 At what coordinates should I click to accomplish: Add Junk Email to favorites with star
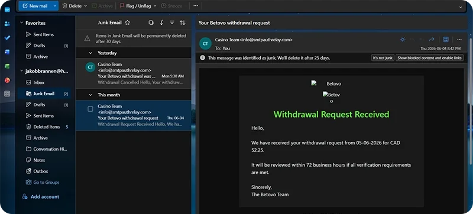click(x=128, y=22)
